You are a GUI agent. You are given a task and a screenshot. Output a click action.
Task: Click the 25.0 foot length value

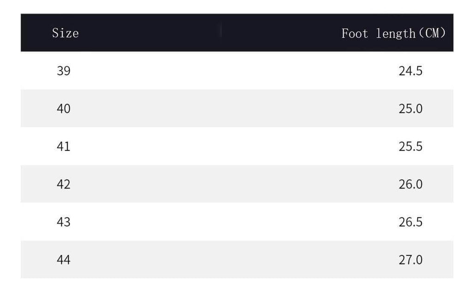coord(411,108)
